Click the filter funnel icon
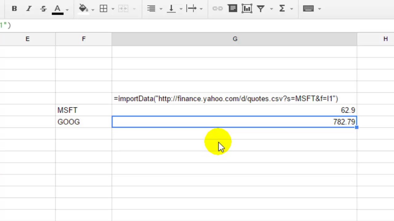394x221 pixels. 261,9
